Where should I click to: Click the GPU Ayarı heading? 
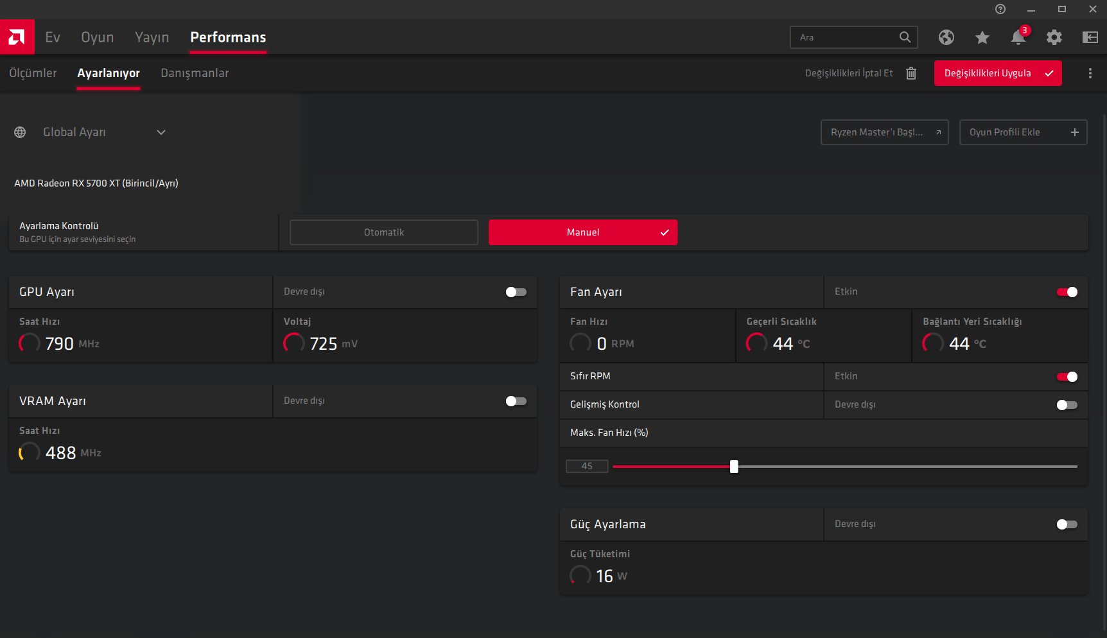tap(47, 292)
